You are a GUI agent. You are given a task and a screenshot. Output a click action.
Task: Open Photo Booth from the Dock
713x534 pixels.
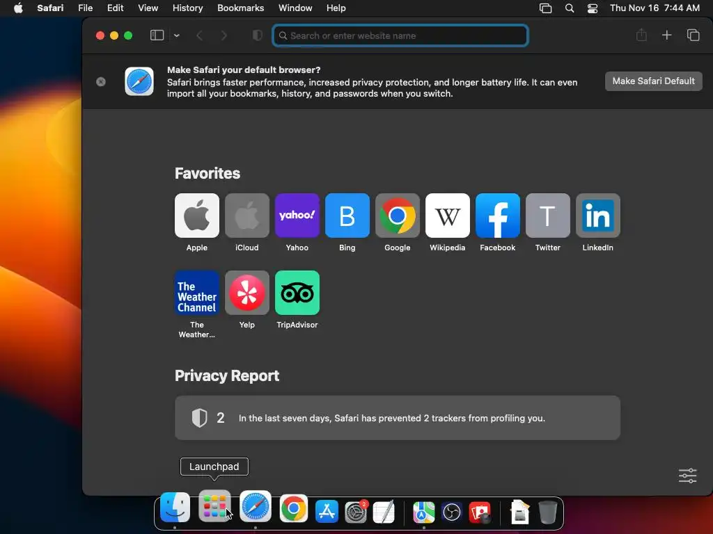[x=480, y=512]
